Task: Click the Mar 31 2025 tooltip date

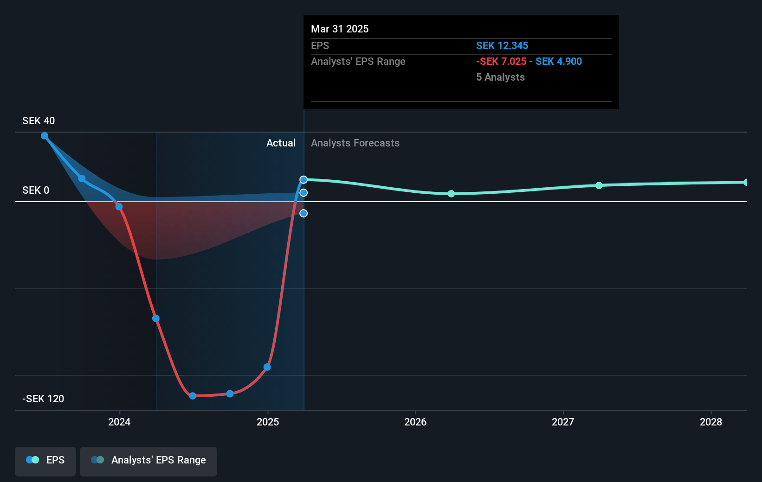Action: pos(340,29)
